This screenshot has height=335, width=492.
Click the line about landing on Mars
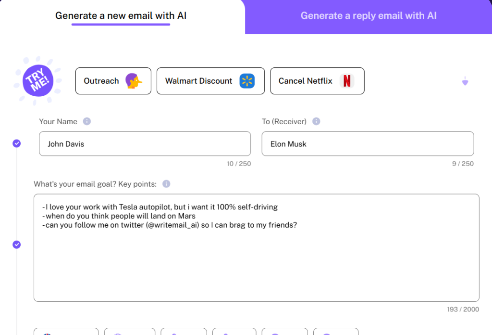tap(119, 216)
